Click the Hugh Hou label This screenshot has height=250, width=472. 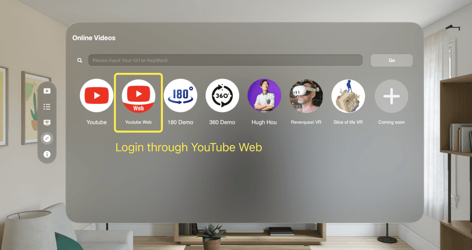pos(264,122)
